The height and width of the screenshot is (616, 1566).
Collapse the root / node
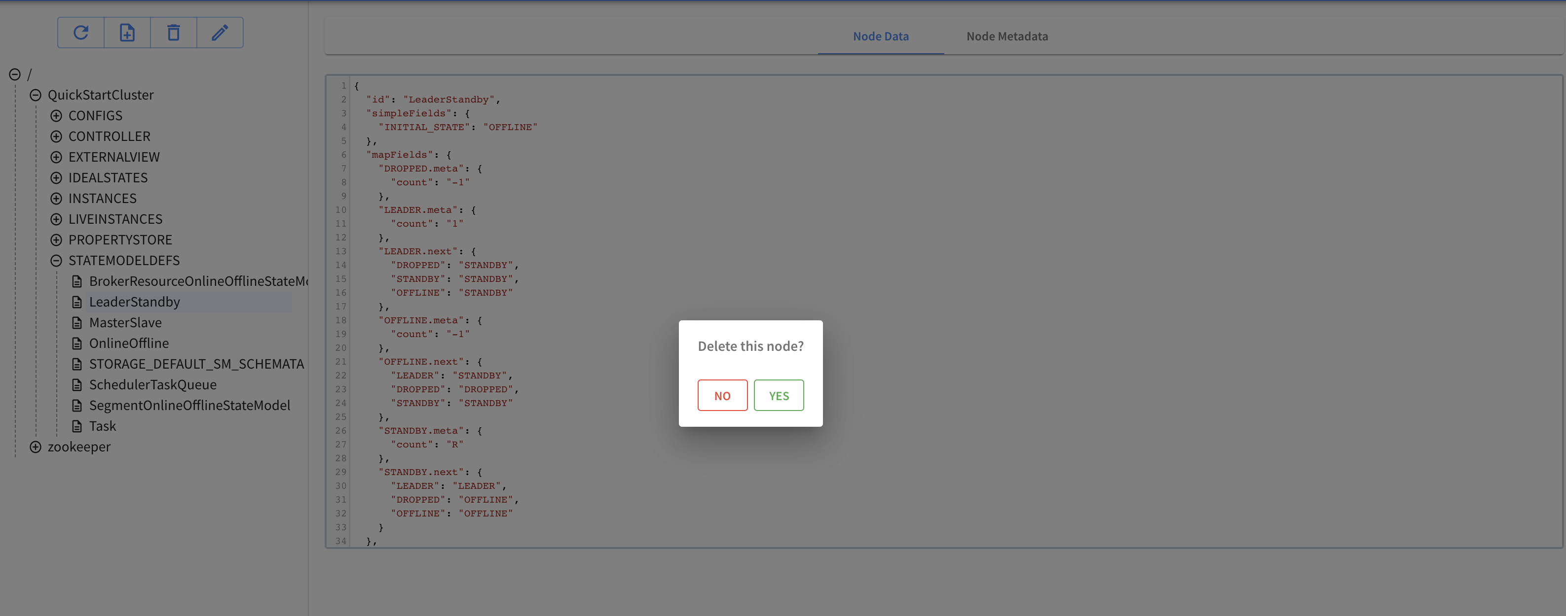15,75
